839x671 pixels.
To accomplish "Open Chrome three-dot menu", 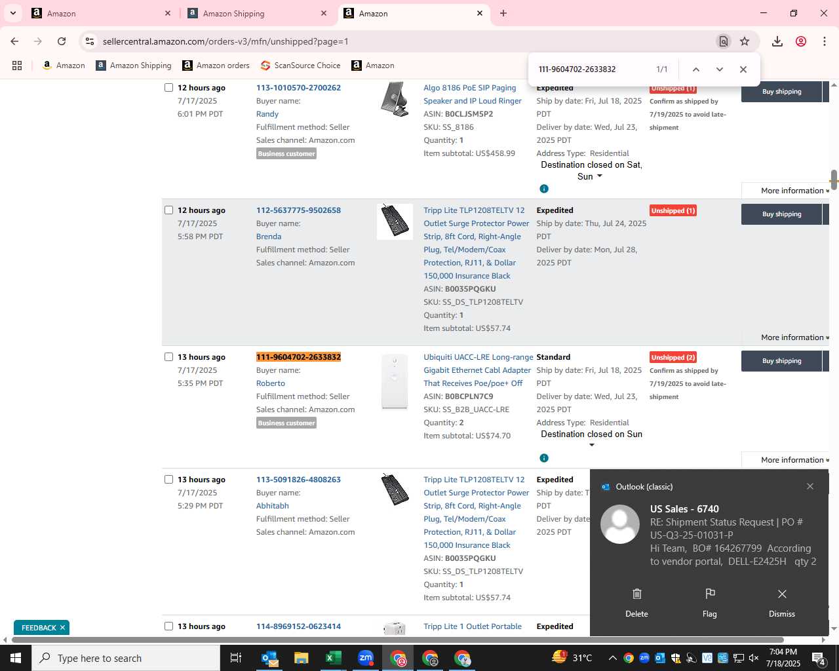I will pos(825,41).
